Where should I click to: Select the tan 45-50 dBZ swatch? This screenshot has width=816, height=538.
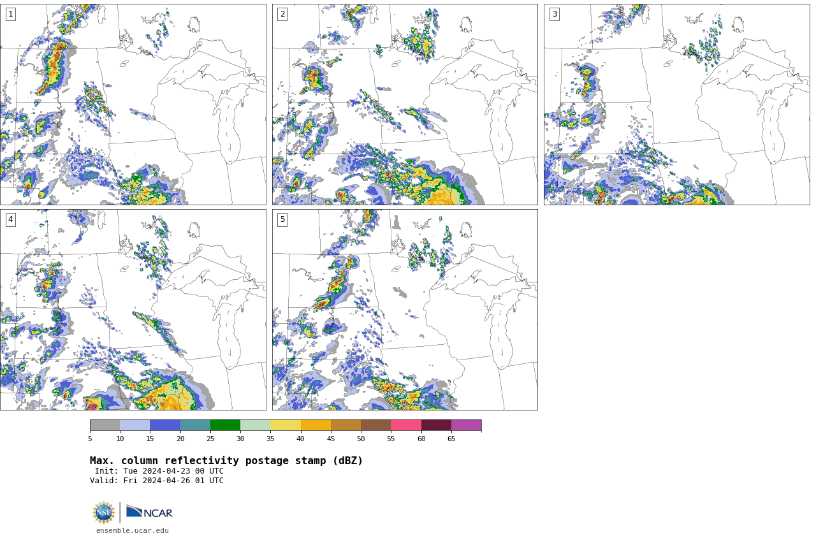(346, 425)
